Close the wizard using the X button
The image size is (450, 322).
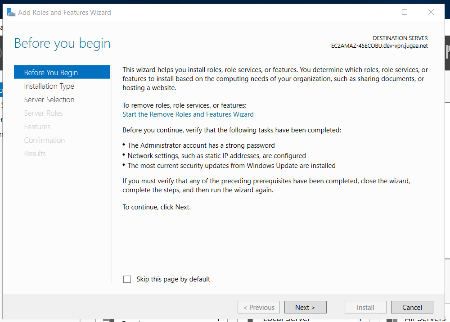[431, 12]
